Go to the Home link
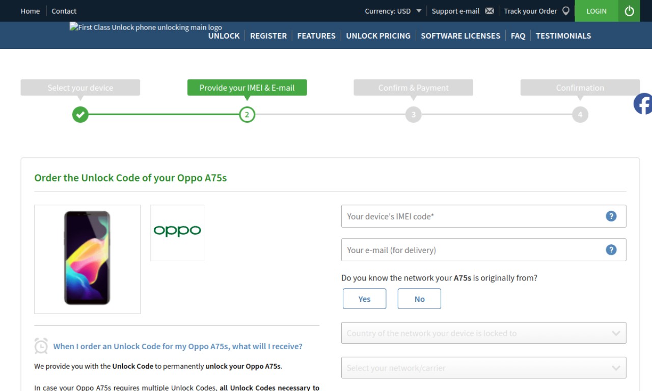 [30, 11]
